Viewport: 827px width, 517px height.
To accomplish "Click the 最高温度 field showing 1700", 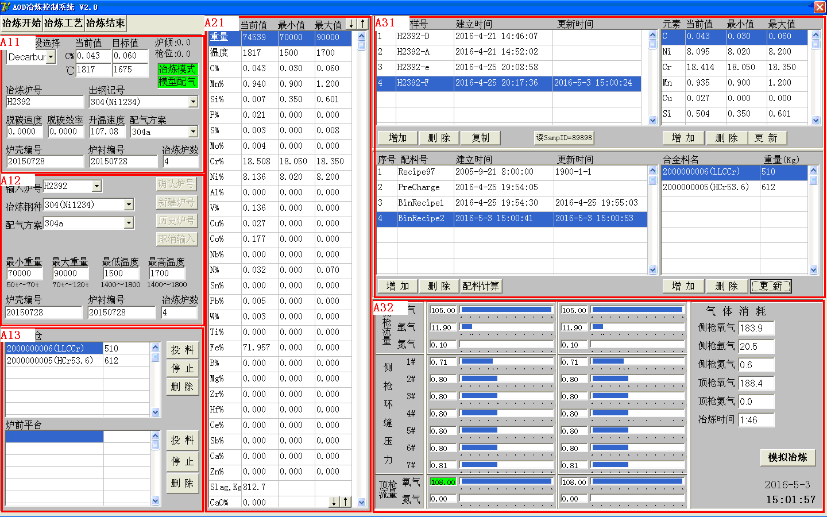I will (x=167, y=273).
